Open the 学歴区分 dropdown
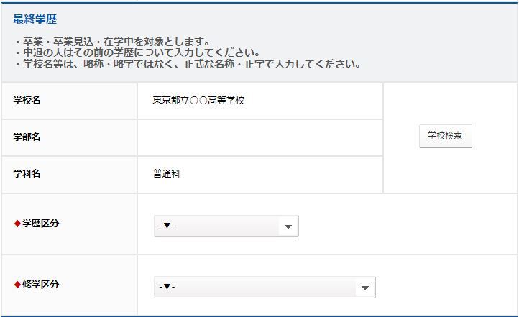The image size is (519, 317). coord(226,226)
